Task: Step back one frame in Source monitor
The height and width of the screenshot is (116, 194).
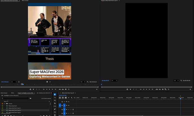Action: point(47,89)
